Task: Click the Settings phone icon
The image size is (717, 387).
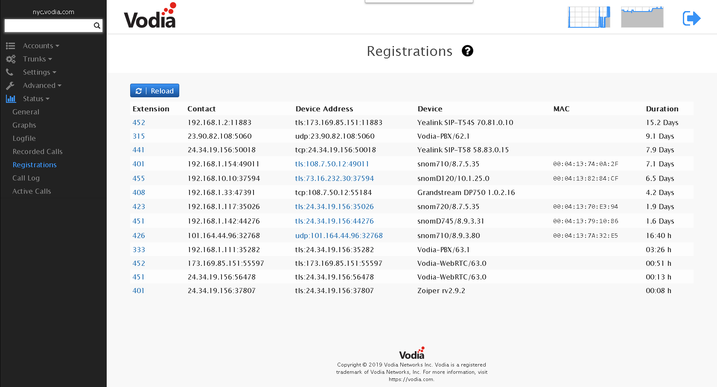Action: click(x=10, y=72)
